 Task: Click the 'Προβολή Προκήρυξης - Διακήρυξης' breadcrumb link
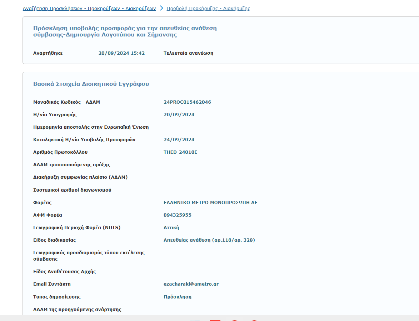click(208, 8)
